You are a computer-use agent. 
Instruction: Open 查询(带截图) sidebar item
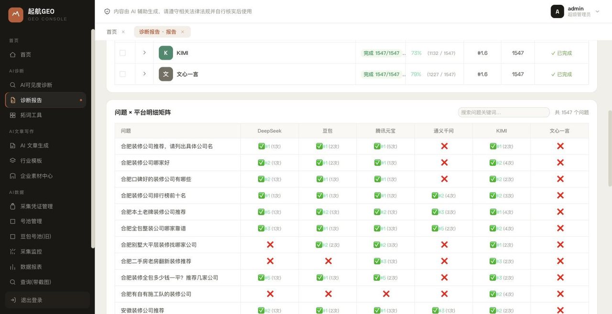tap(45, 282)
